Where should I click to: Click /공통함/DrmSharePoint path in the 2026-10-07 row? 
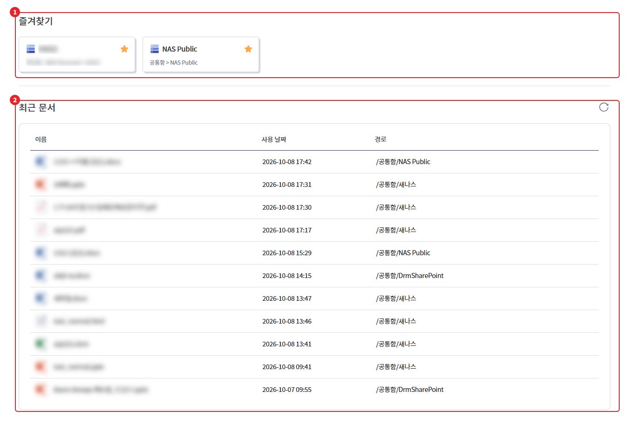coord(410,390)
